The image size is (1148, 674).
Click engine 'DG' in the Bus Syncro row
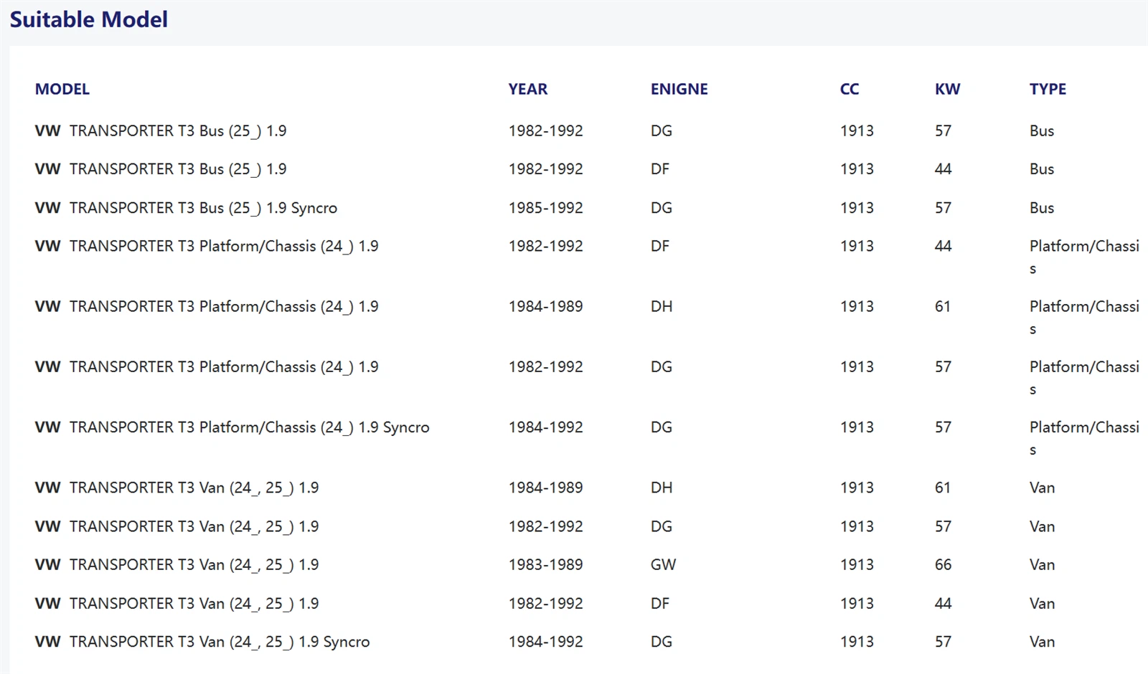662,208
